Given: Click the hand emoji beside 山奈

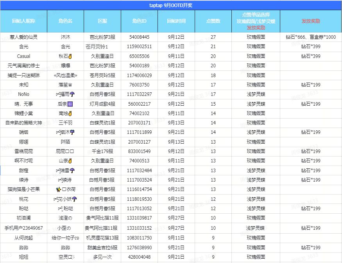Looking at the screenshot, I should (70, 161).
